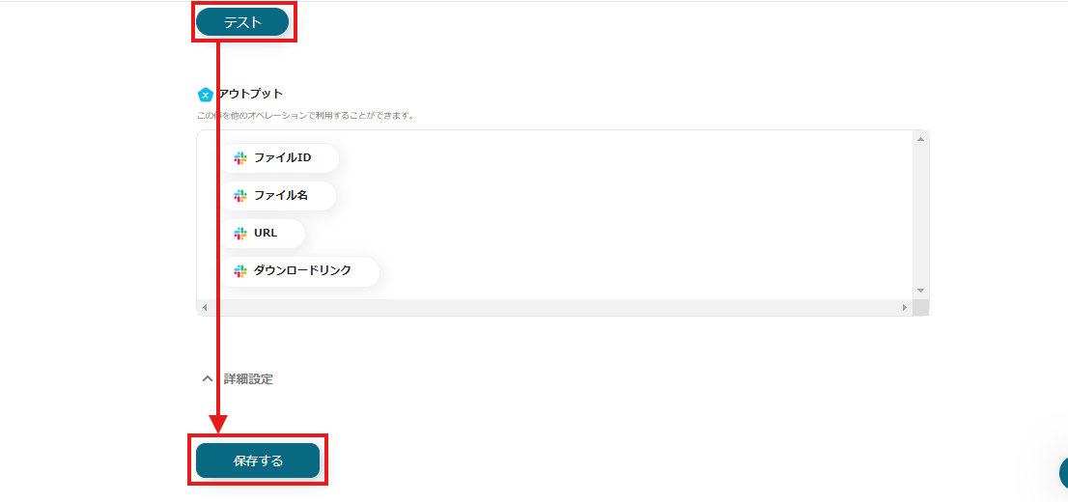The width and height of the screenshot is (1068, 502).
Task: Click the blue アウトプット pentagon icon
Action: (206, 95)
